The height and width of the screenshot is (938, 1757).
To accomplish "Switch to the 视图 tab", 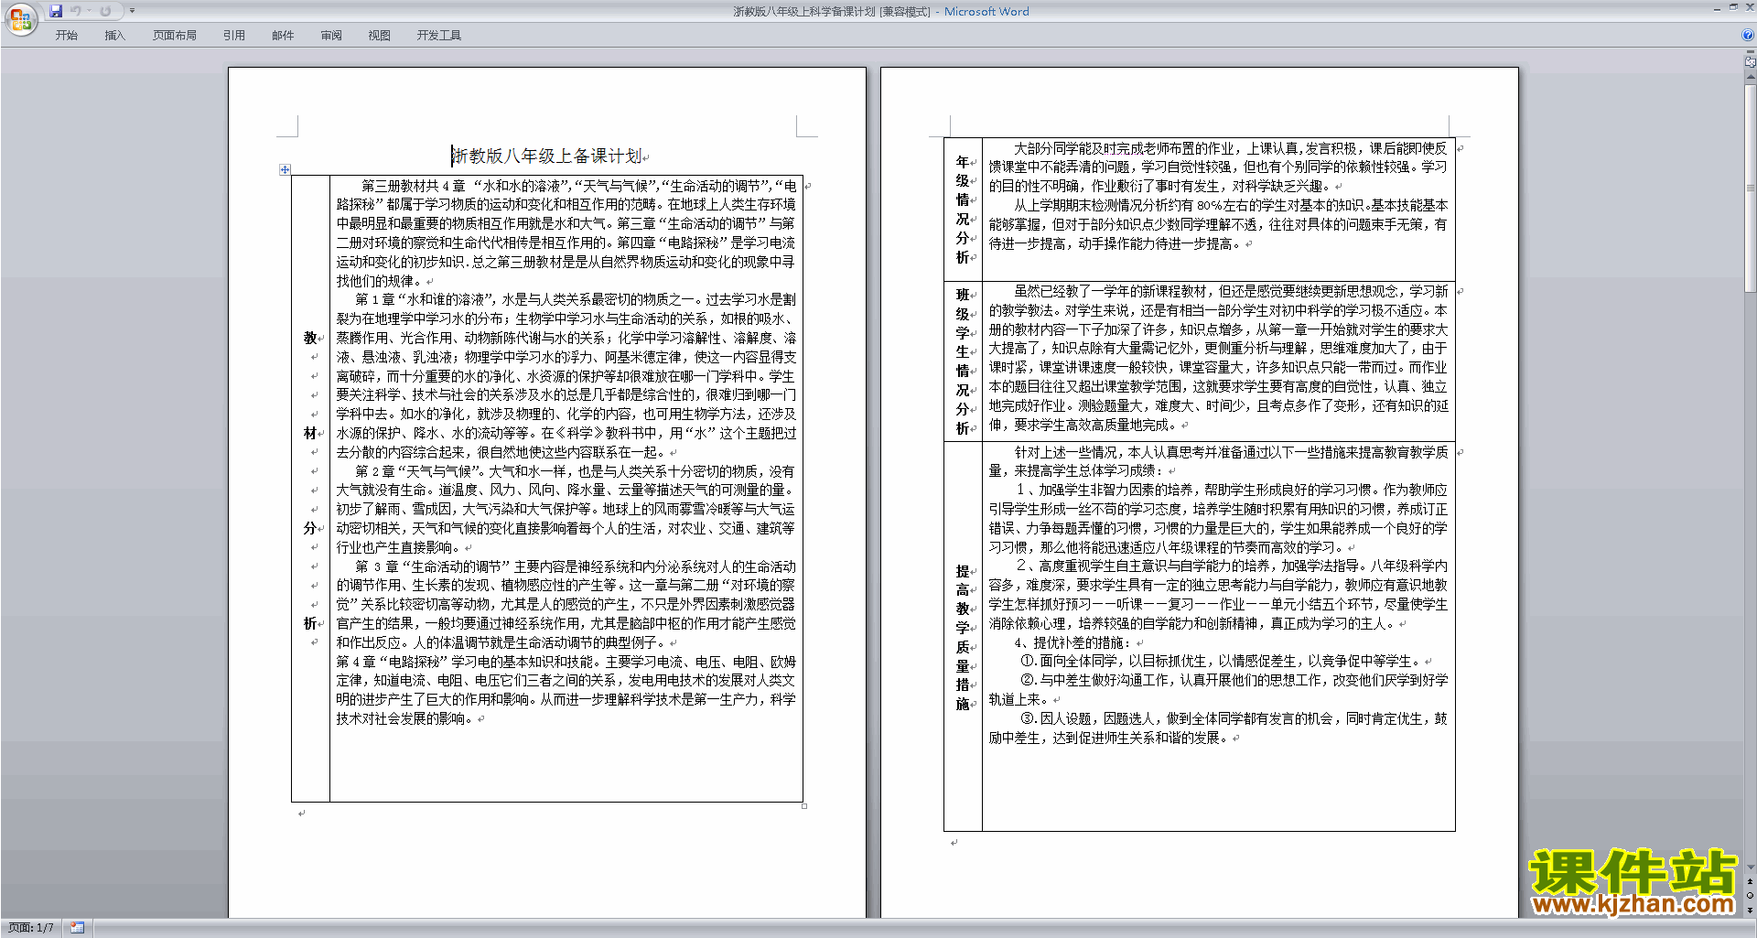I will coord(379,36).
